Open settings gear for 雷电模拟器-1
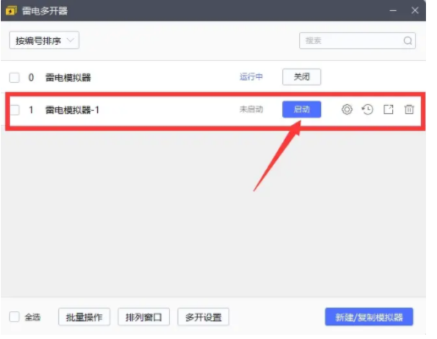Screen dimensions: 437x339 (347, 109)
